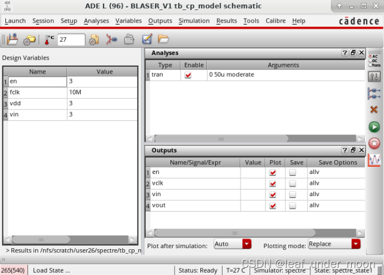Screen dimensions: 384x275
Task: Open the Plotting mode Replace dropdown
Action: [x=334, y=244]
